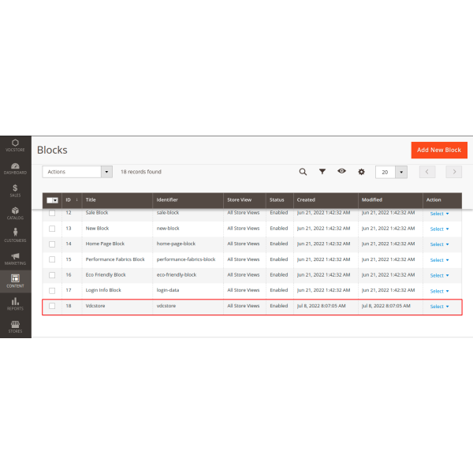Select the Home Page Block checkbox
473x473 pixels.
point(52,244)
